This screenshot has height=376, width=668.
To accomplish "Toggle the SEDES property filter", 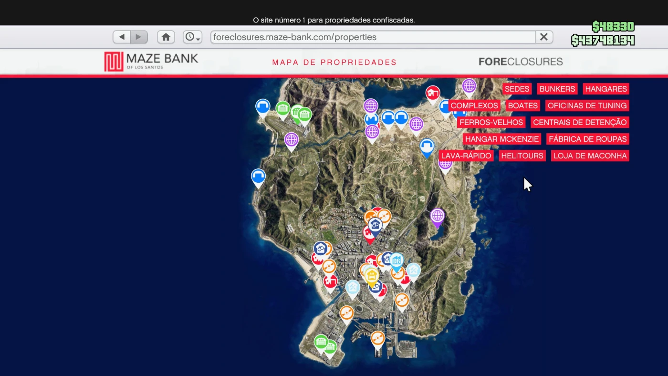I will point(517,89).
